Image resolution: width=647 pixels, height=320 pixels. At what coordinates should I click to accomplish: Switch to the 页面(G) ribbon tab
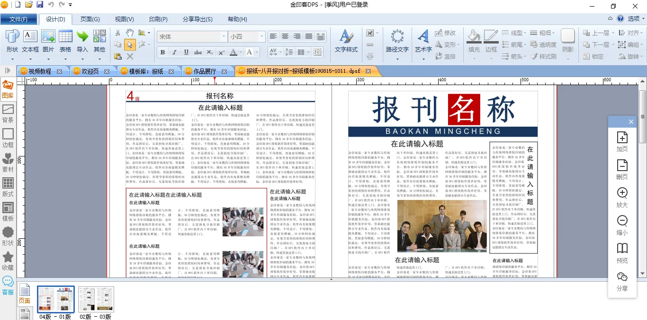pos(90,19)
